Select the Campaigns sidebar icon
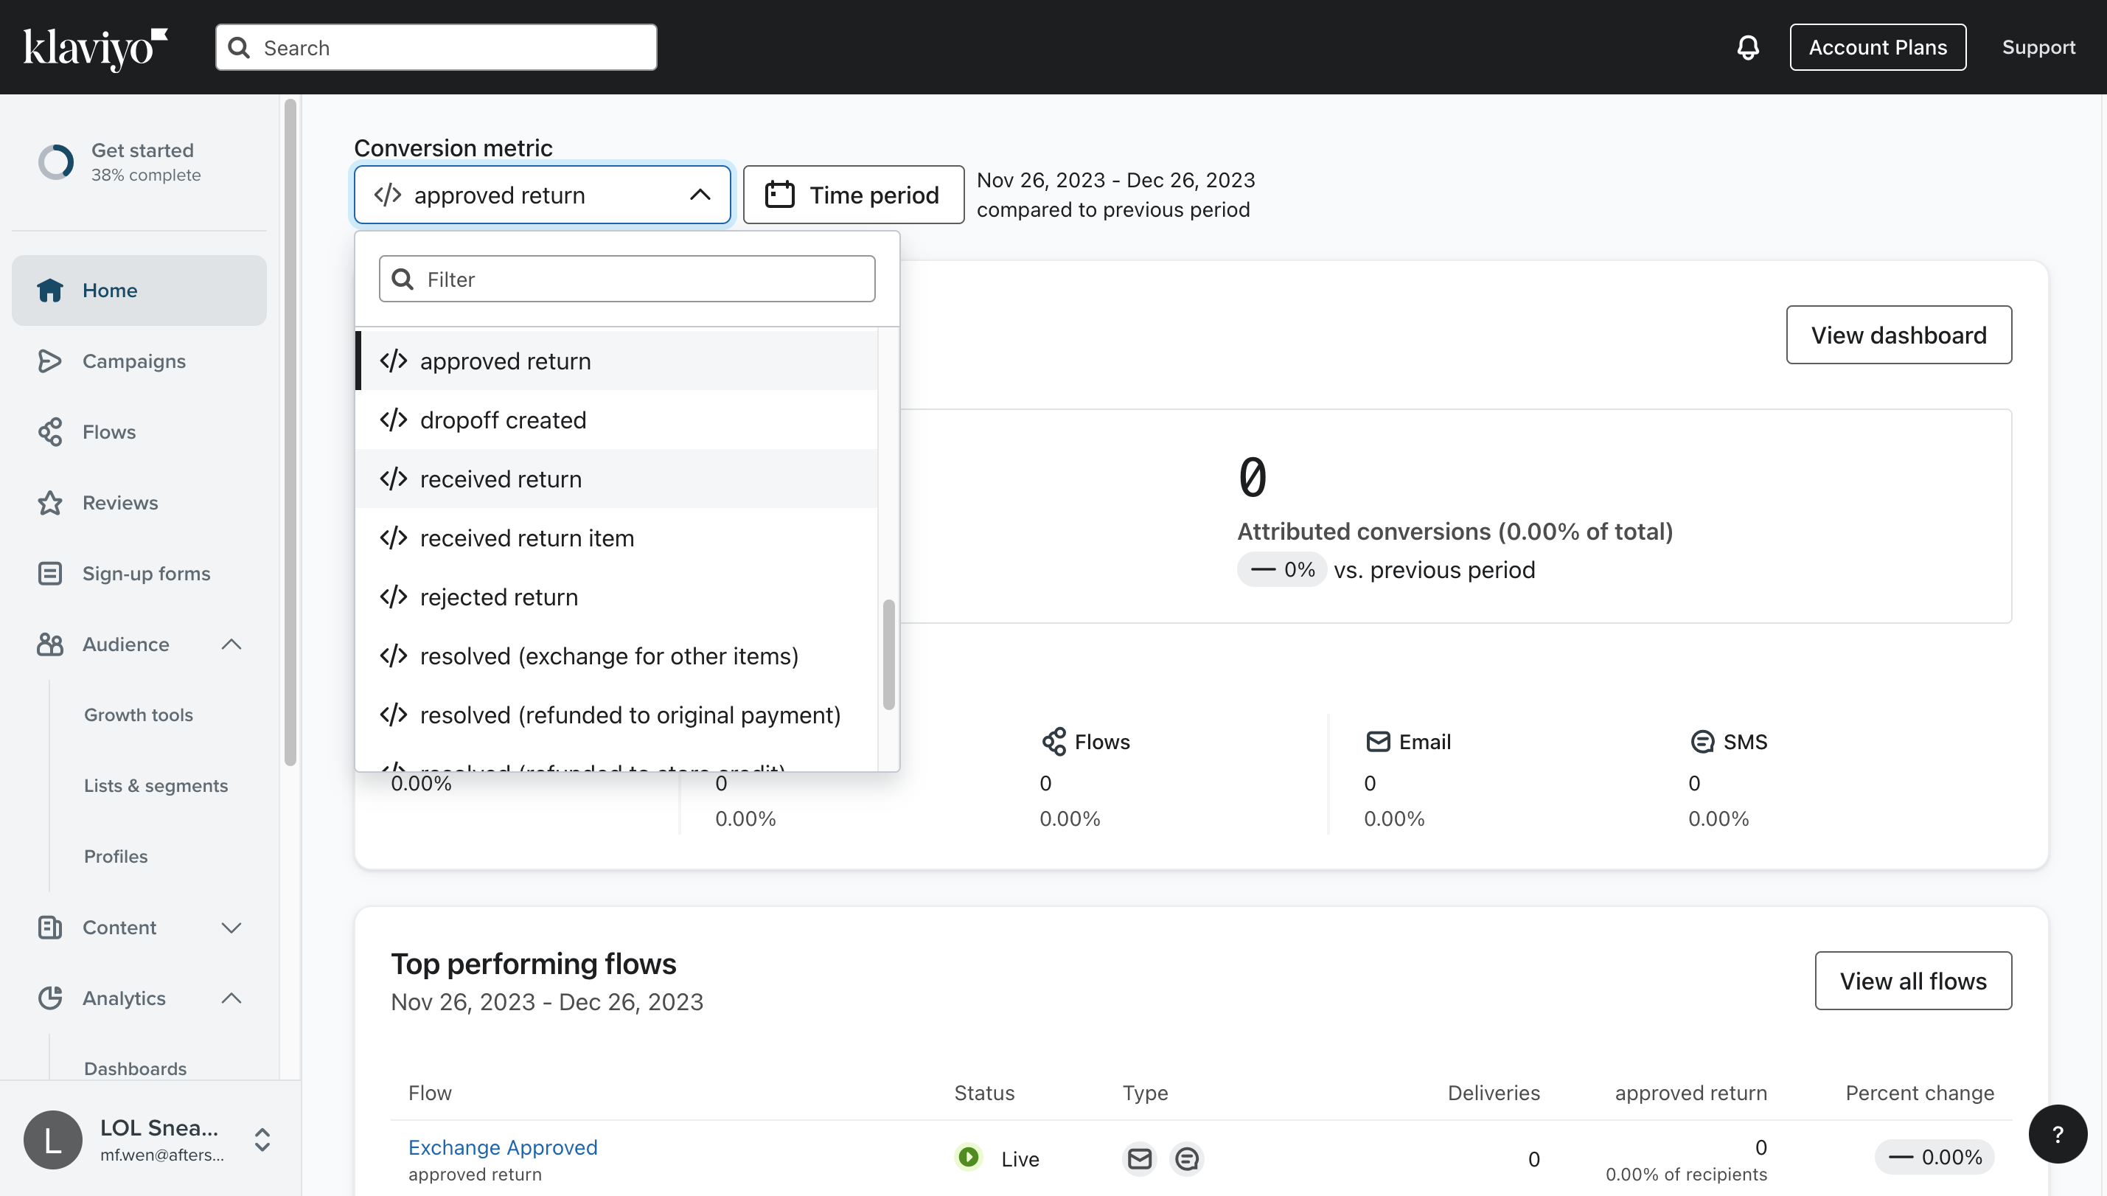This screenshot has width=2107, height=1196. pyautogui.click(x=50, y=361)
